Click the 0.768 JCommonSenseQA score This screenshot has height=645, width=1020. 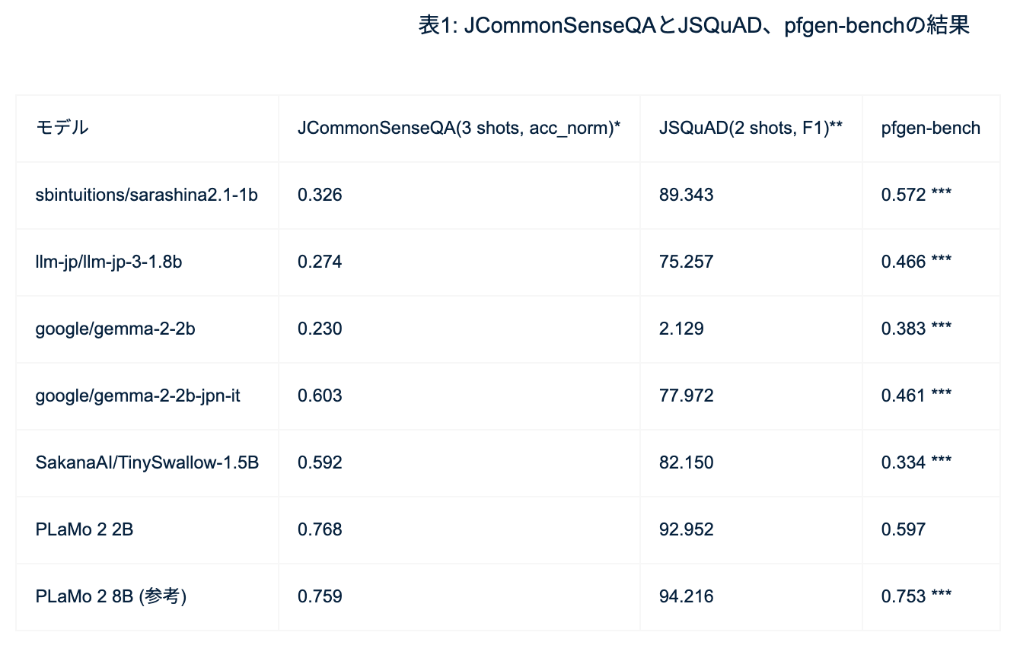click(x=320, y=529)
